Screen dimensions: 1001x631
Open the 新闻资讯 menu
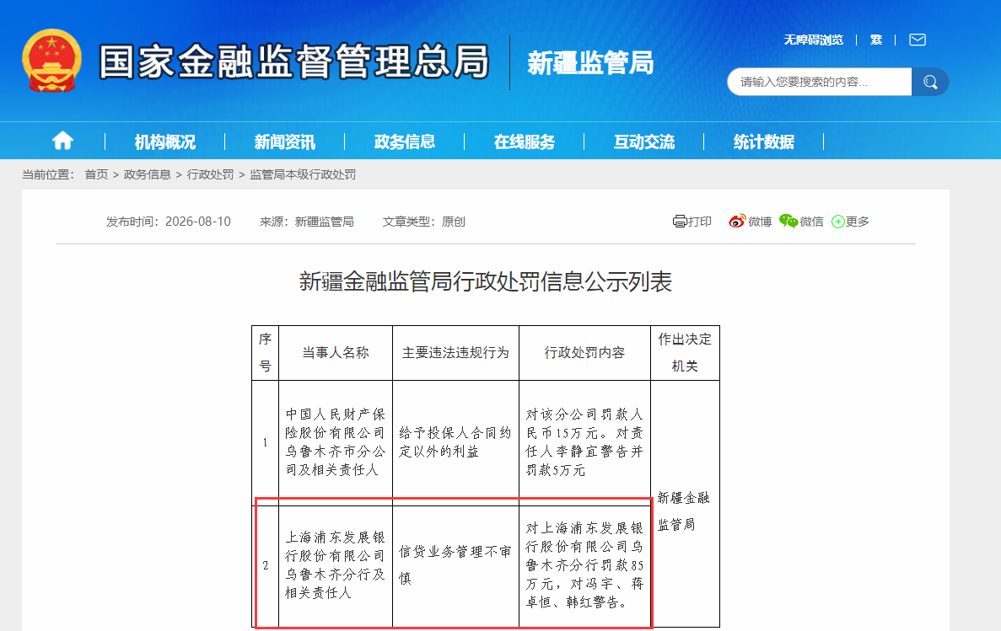285,142
